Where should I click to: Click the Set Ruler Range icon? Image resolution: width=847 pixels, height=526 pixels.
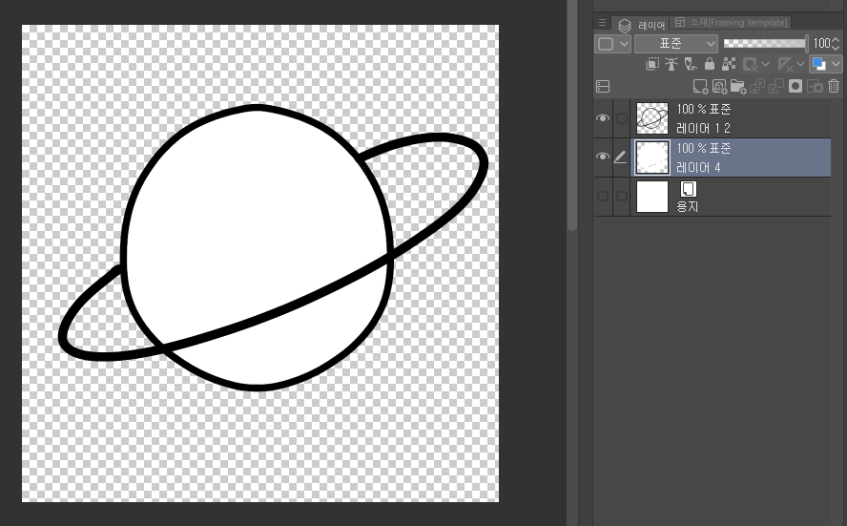(785, 65)
